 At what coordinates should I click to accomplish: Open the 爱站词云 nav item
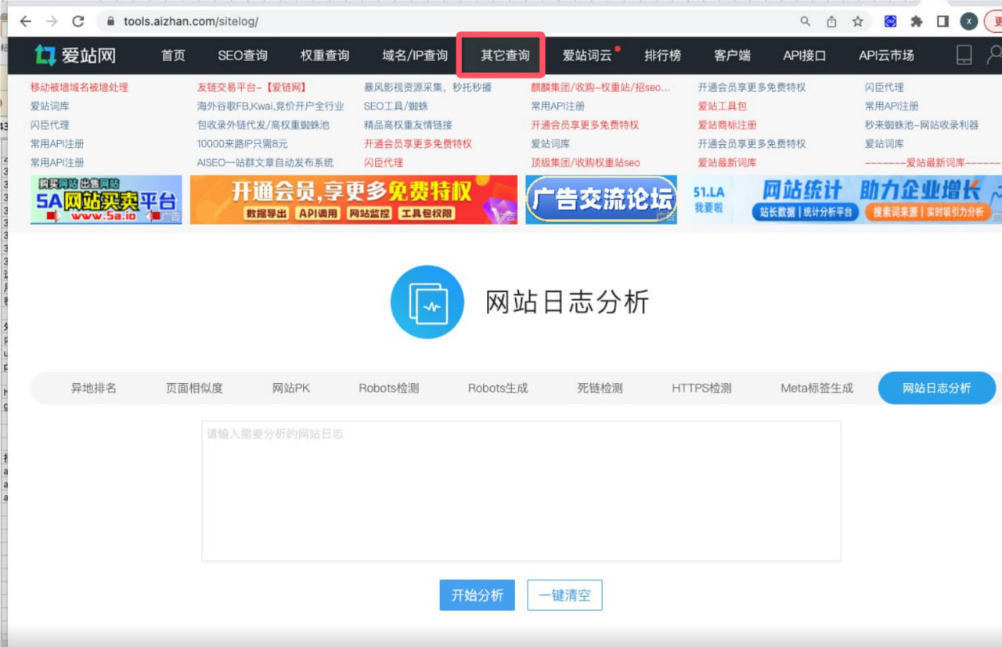click(x=587, y=56)
